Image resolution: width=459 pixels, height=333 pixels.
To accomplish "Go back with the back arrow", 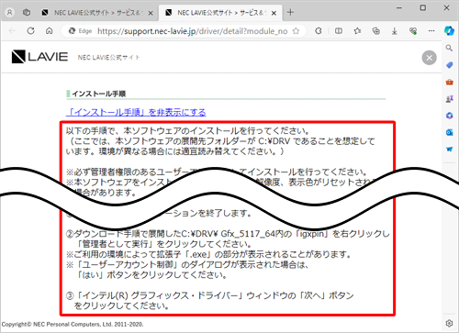I will 12,31.
